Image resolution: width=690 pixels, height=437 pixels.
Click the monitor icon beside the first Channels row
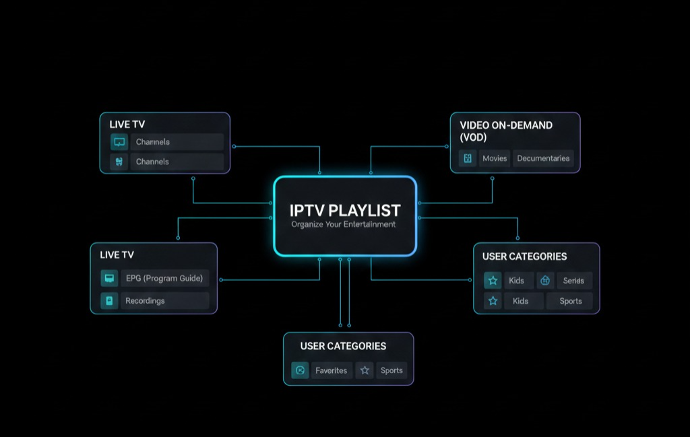(x=119, y=142)
